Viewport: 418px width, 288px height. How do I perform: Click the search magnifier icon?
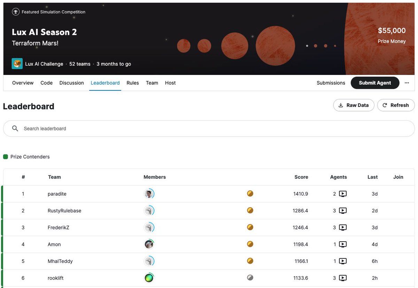click(15, 128)
